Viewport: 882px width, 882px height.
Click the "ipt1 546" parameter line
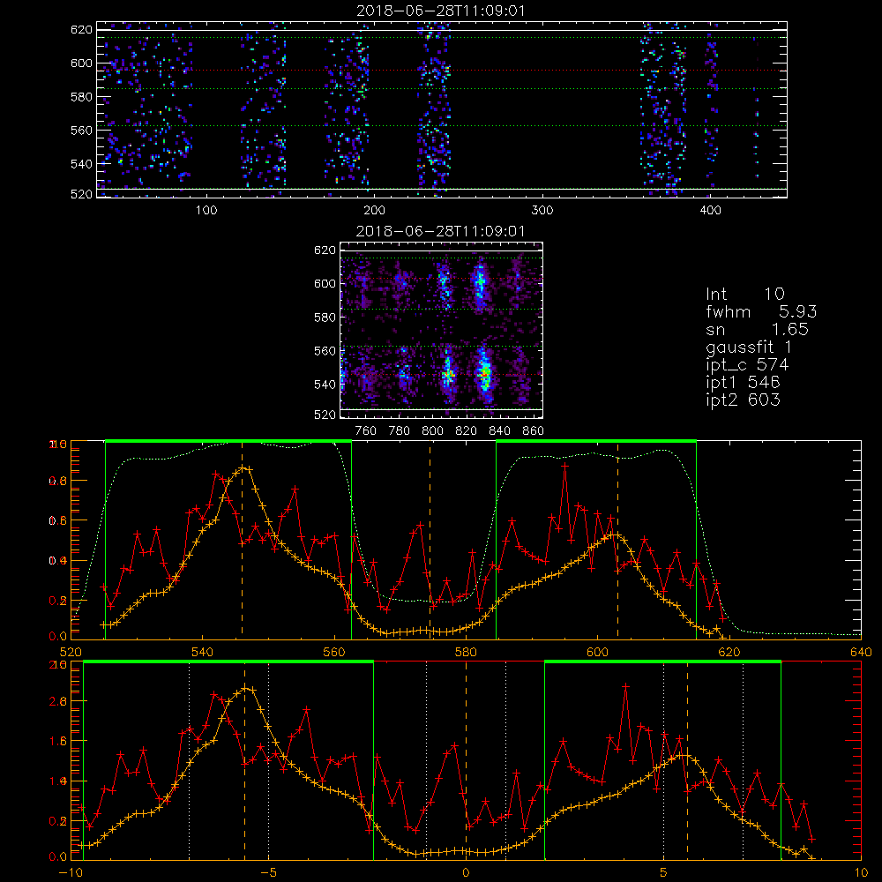743,383
